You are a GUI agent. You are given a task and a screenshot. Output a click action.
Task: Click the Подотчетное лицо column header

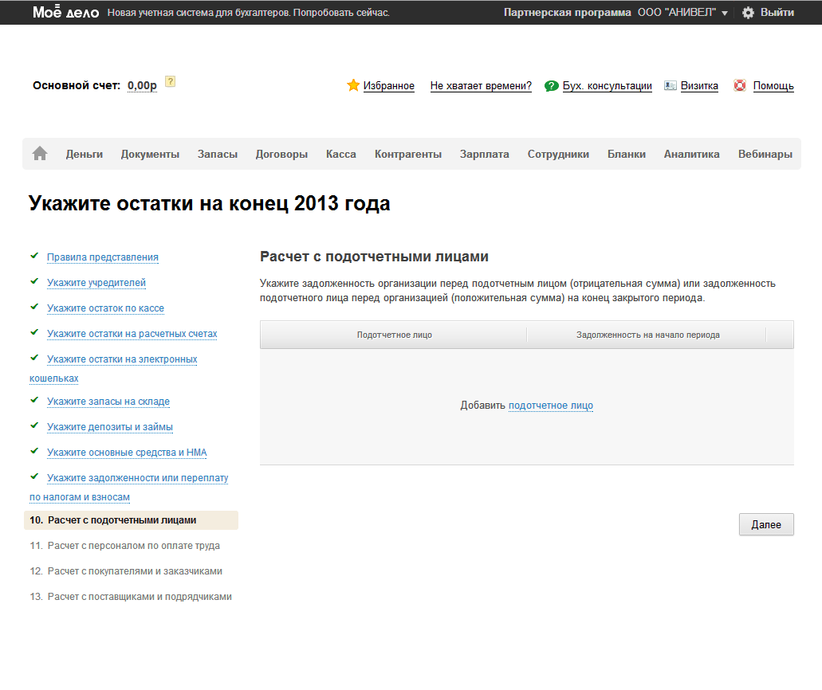click(x=394, y=335)
